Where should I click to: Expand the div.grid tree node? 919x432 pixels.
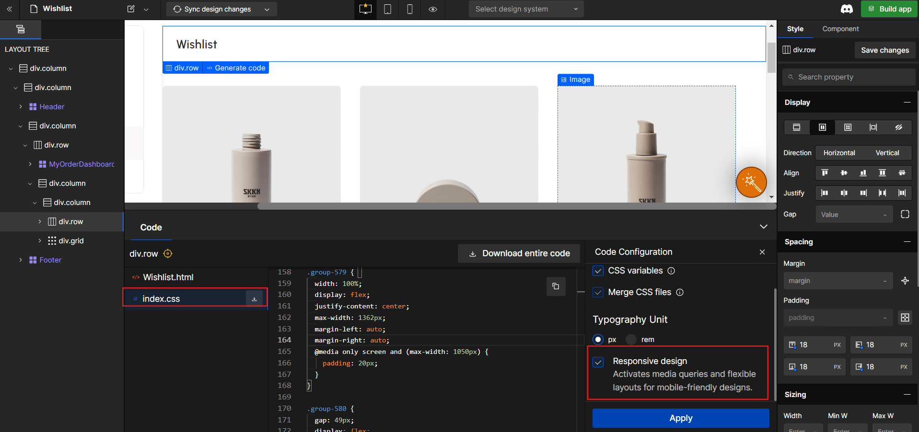click(x=40, y=241)
